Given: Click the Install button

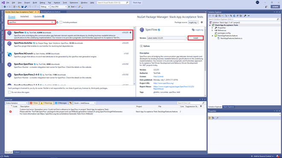Looking at the screenshot, I should point(196,38).
